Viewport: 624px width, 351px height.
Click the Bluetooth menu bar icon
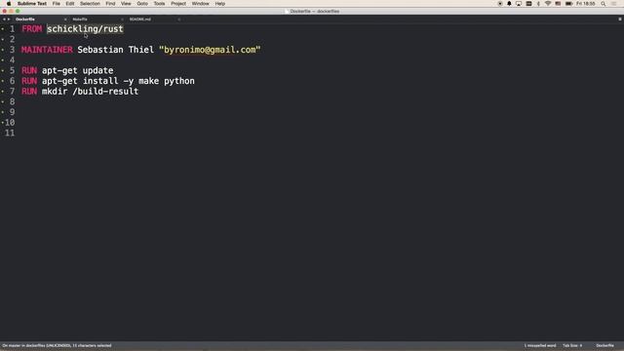(x=538, y=4)
